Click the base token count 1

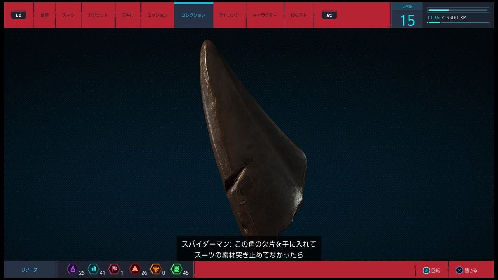pos(122,273)
